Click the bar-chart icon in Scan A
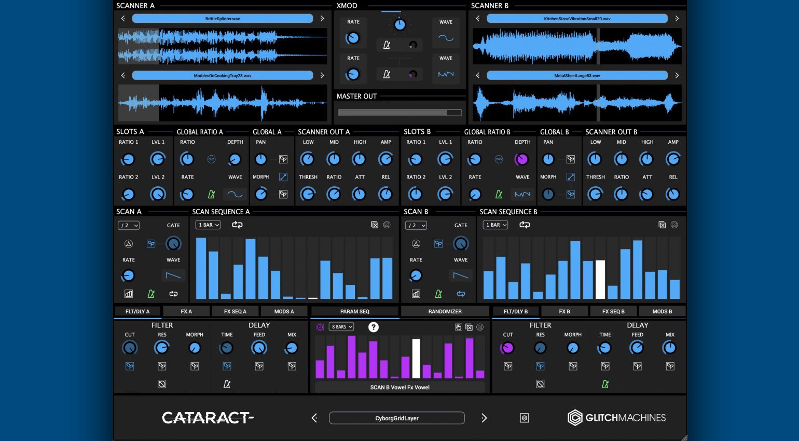The height and width of the screenshot is (441, 799). click(x=129, y=294)
